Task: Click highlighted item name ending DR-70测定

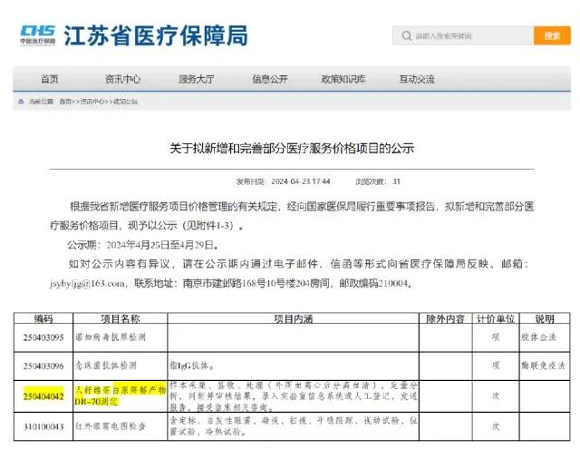Action: [x=121, y=396]
